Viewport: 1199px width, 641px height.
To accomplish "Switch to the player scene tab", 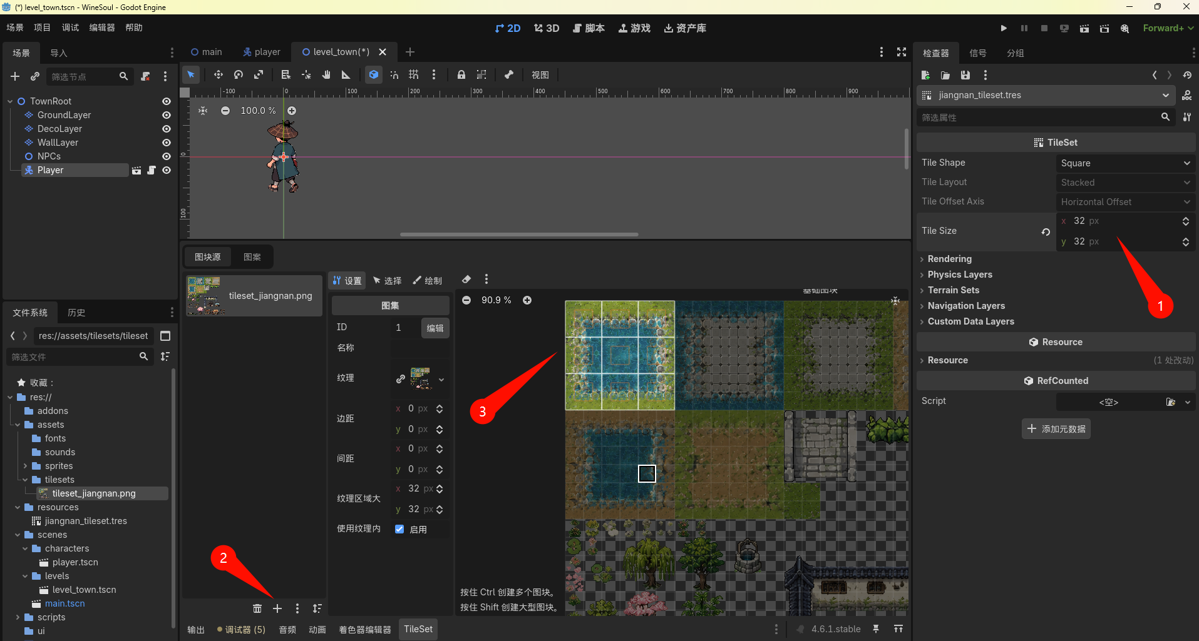I will coord(262,52).
